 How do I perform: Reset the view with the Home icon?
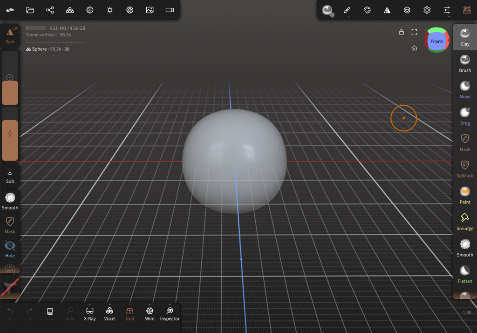pyautogui.click(x=414, y=48)
